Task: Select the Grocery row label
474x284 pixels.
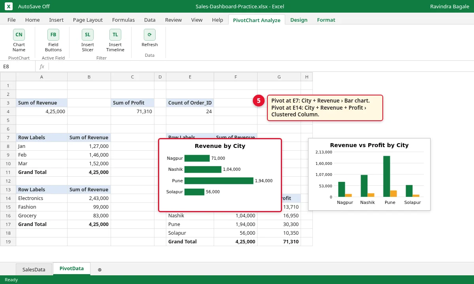Action: (x=42, y=216)
